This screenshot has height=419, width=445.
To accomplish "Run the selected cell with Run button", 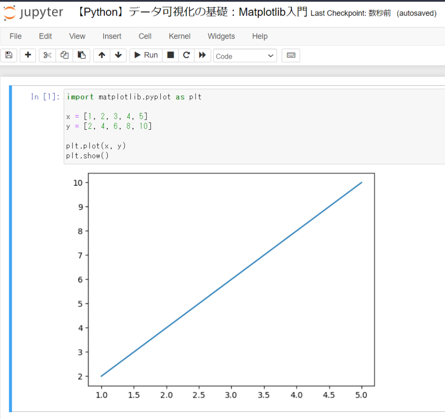I will point(145,55).
